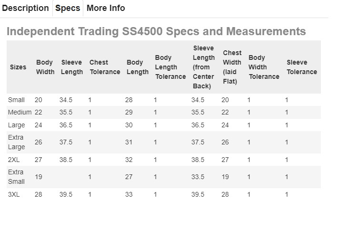358x238 pixels.
Task: Click Chest Width laid Flat header
Action: pos(232,67)
